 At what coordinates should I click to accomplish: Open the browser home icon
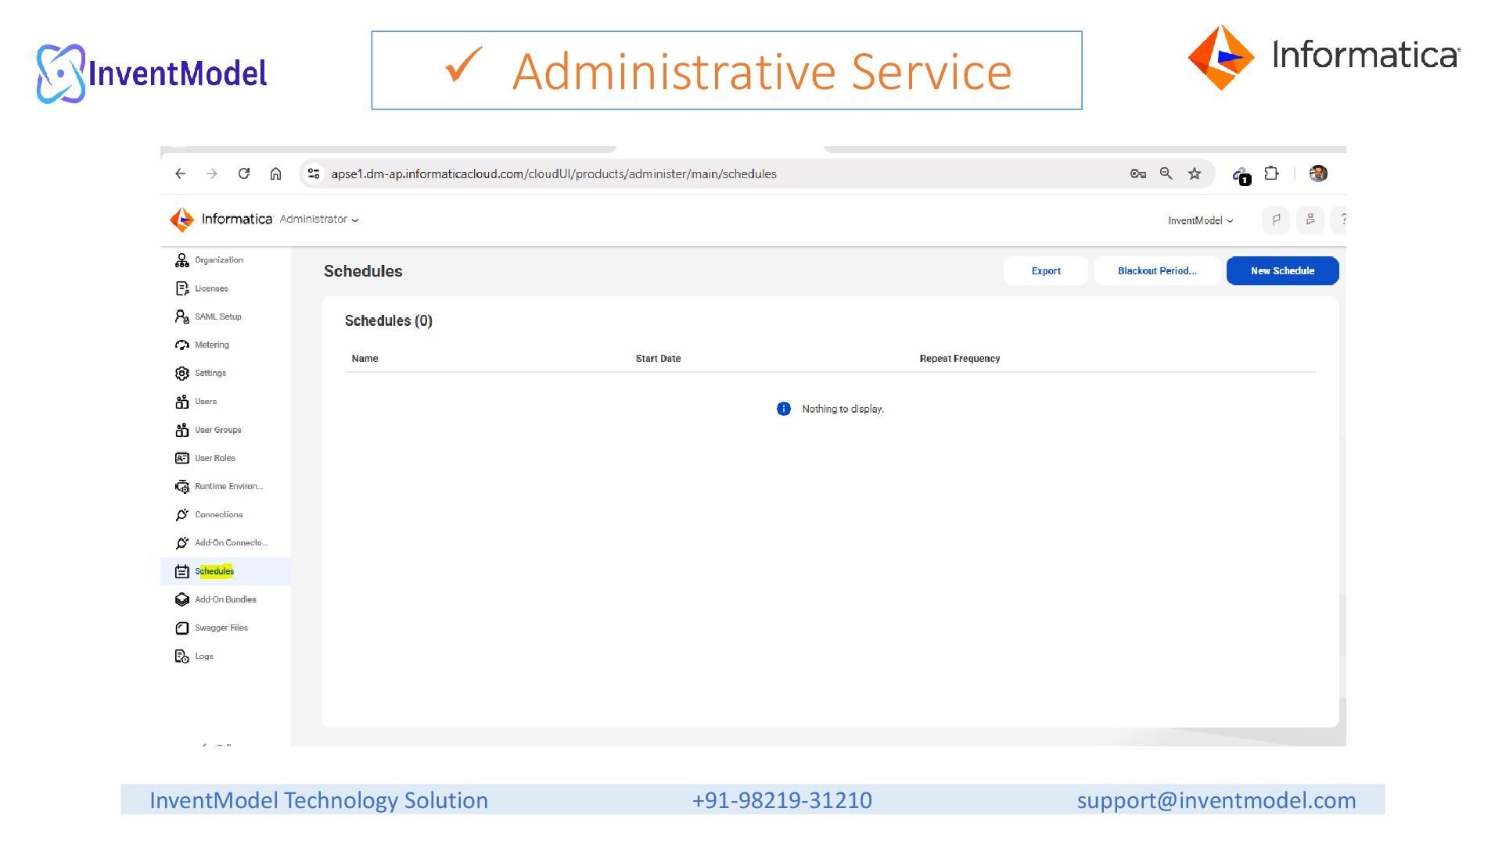(x=275, y=173)
